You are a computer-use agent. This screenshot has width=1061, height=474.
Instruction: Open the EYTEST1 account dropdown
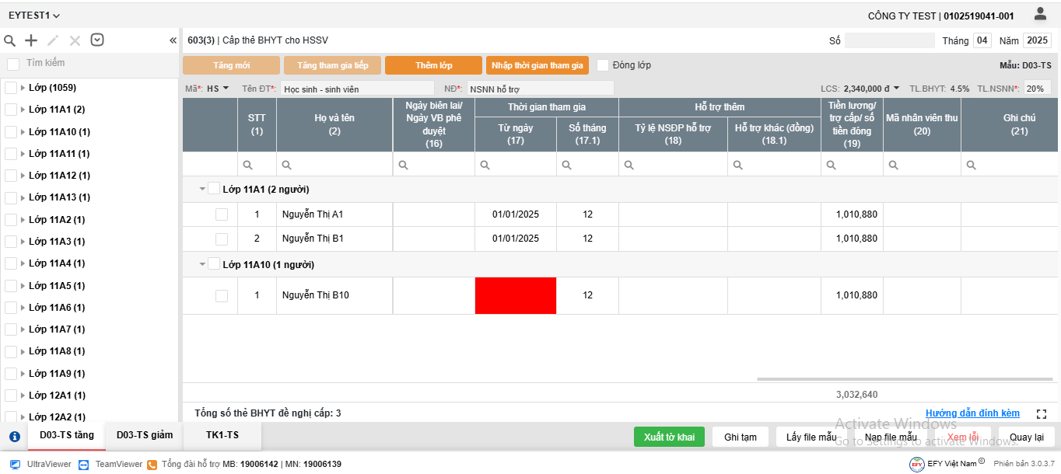[x=34, y=16]
